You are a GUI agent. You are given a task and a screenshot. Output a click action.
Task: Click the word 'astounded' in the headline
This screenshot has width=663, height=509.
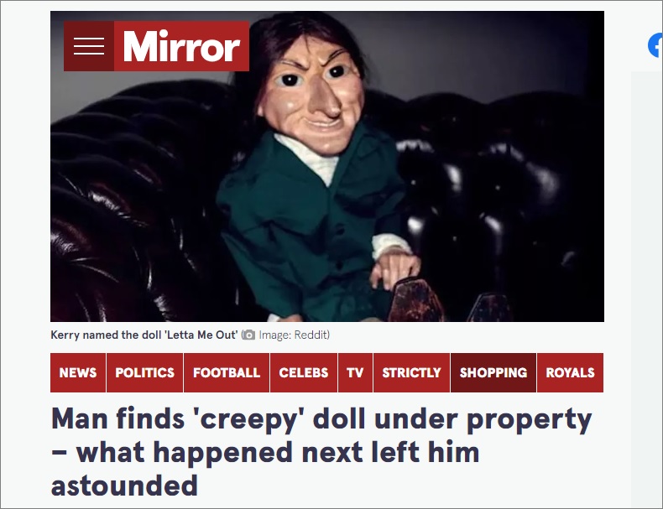point(124,486)
